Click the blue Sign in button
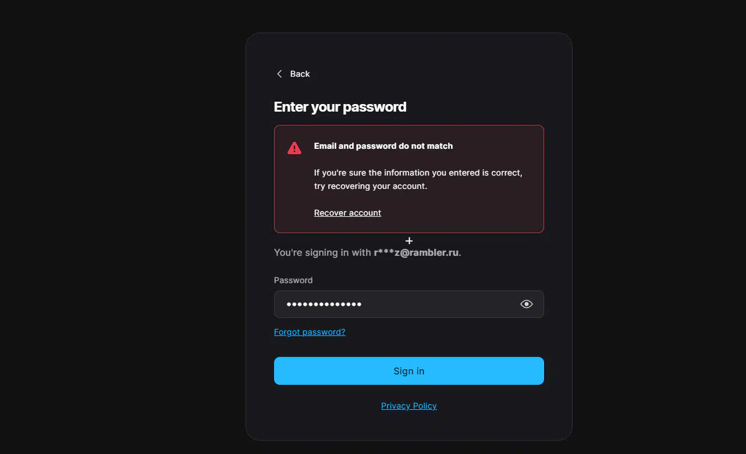The image size is (746, 454). pyautogui.click(x=409, y=371)
